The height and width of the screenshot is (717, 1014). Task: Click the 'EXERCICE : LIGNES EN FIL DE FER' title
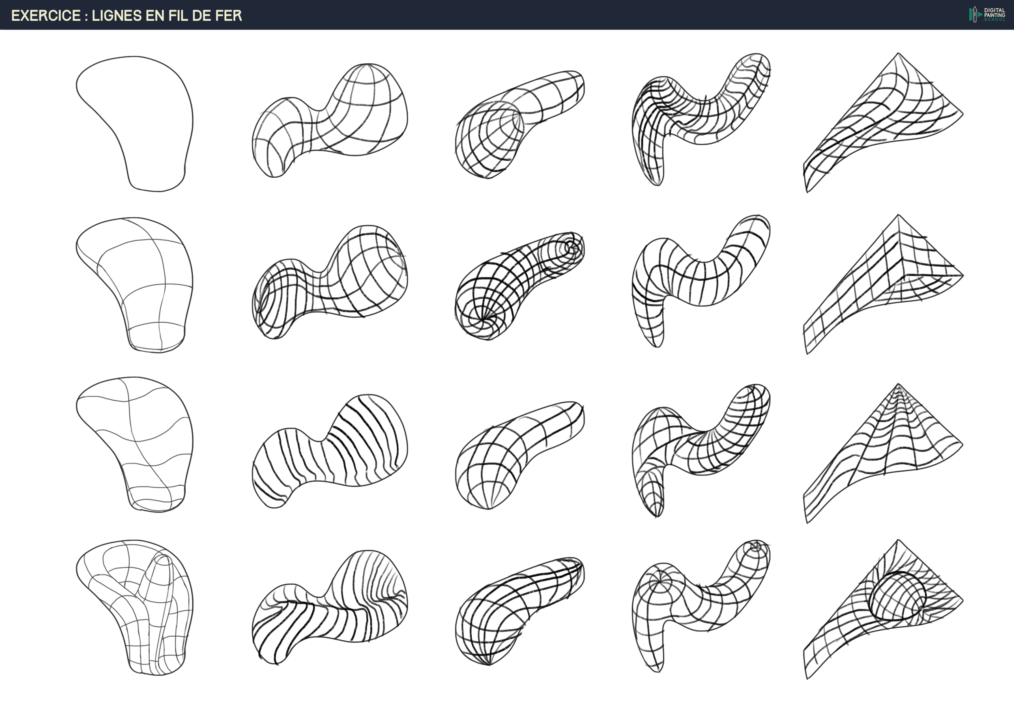(x=127, y=15)
